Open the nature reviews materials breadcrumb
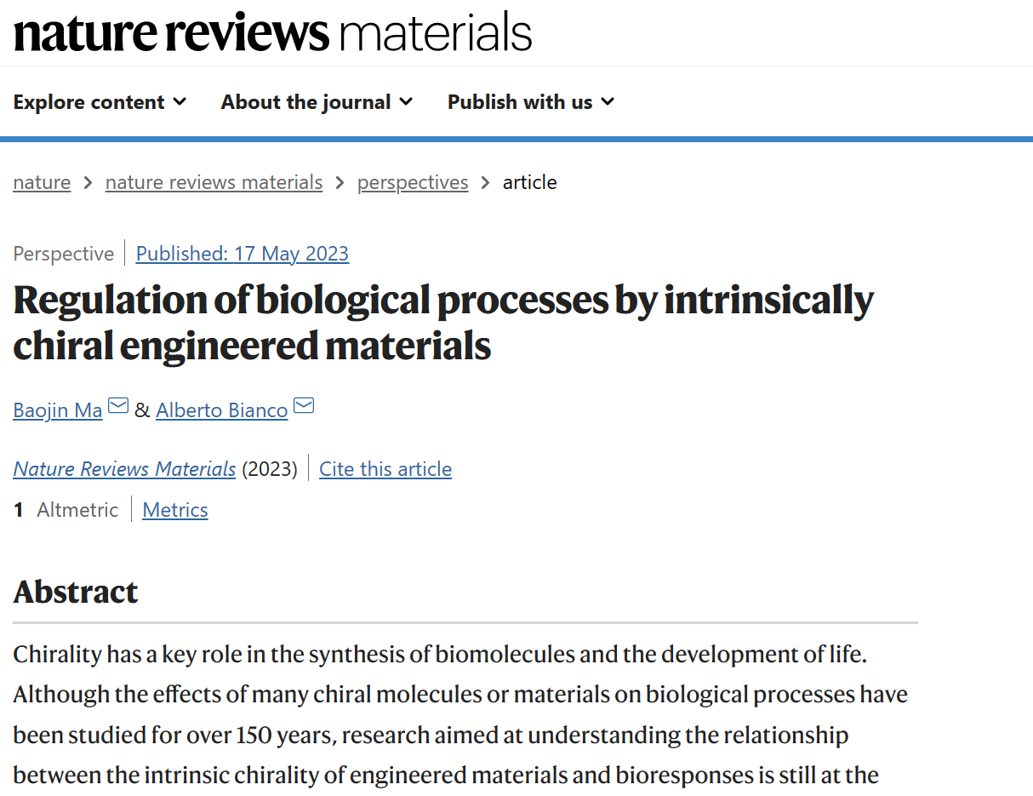1033x796 pixels. [x=214, y=182]
